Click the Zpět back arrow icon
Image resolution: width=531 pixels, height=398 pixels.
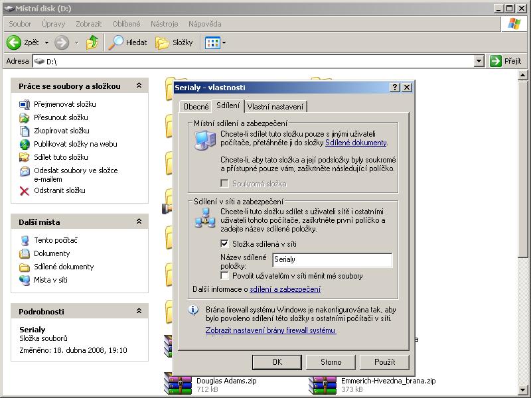pyautogui.click(x=15, y=42)
